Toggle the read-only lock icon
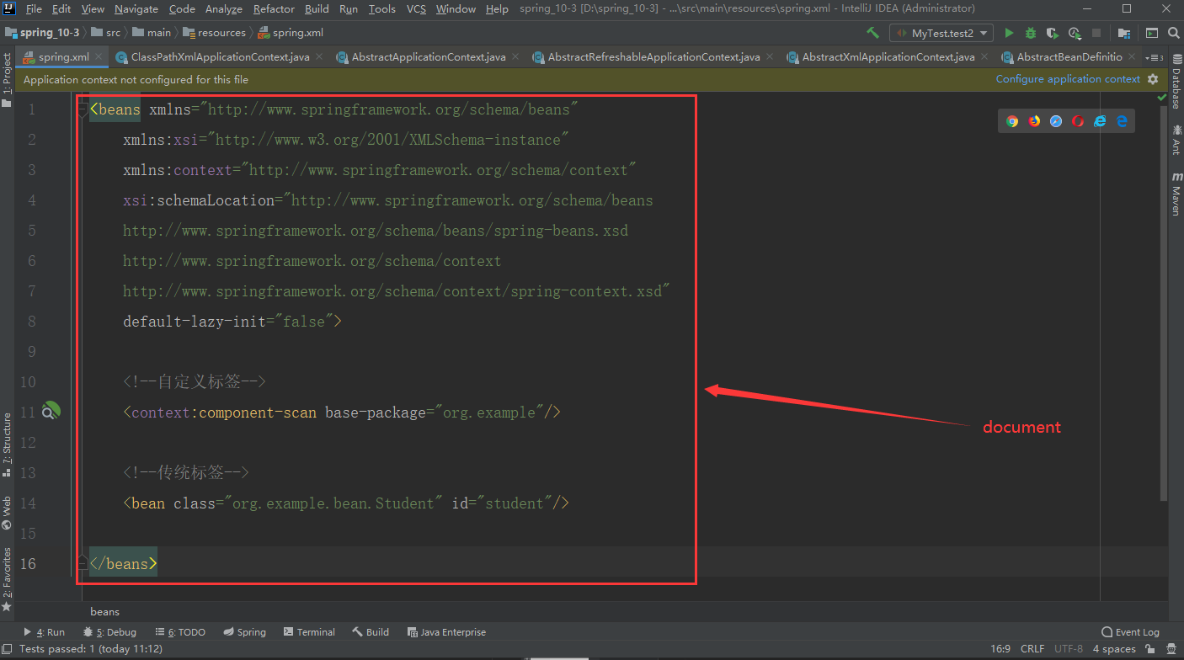This screenshot has width=1184, height=660. click(1149, 649)
